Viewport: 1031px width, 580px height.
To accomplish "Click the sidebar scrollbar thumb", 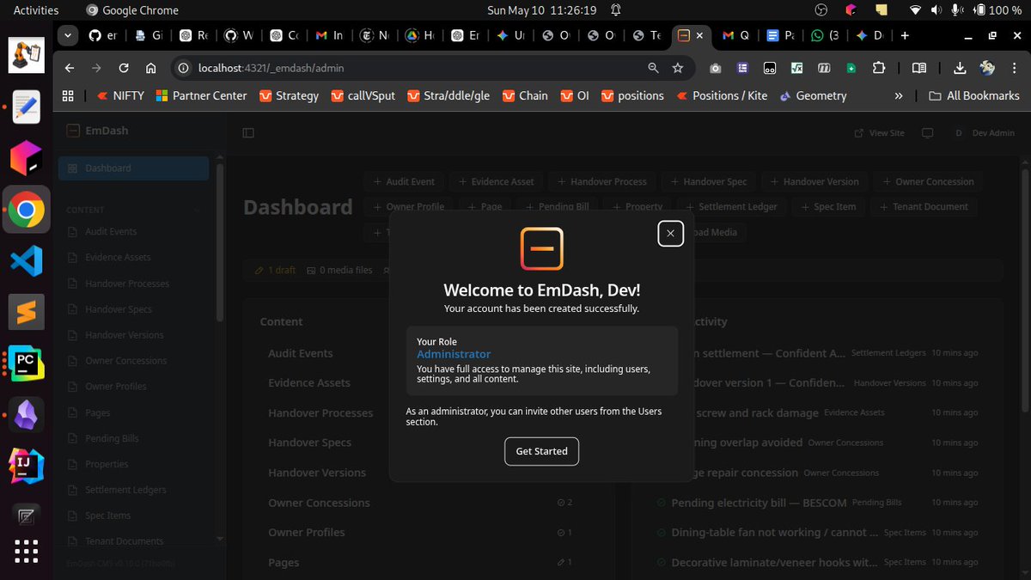I will [x=221, y=241].
